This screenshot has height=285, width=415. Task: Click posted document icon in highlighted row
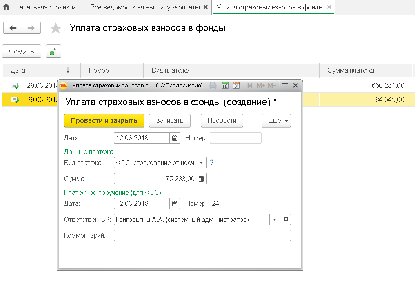(x=15, y=99)
